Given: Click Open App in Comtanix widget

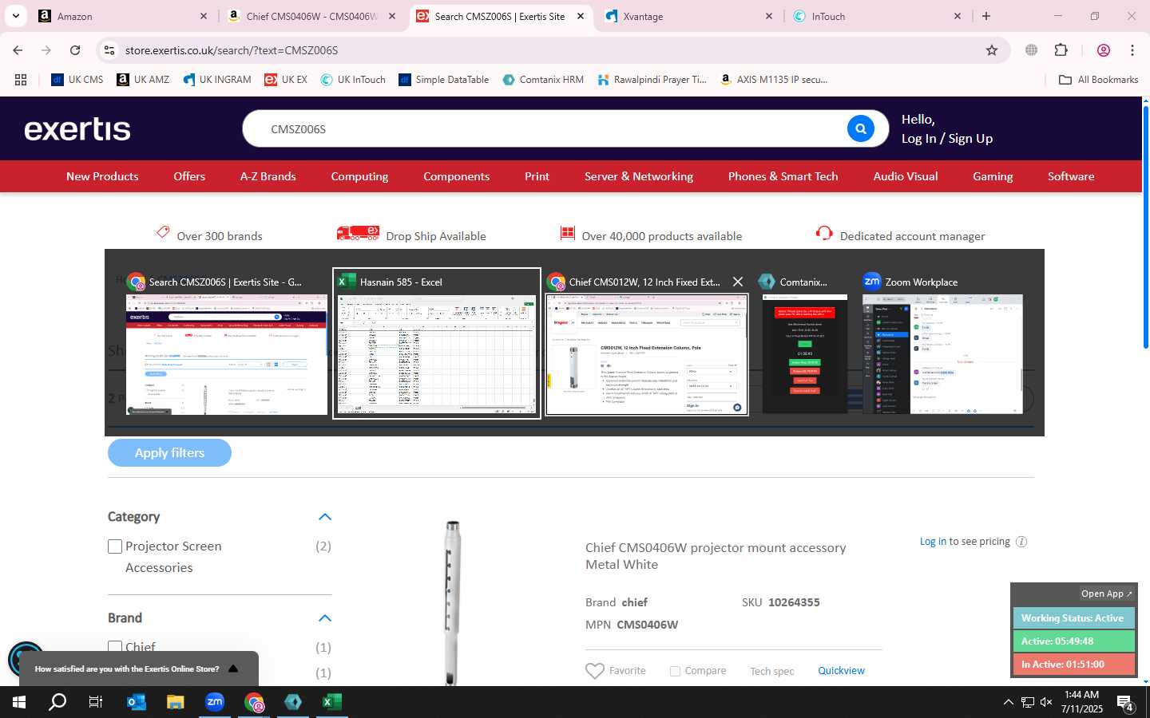Looking at the screenshot, I should point(1106,594).
